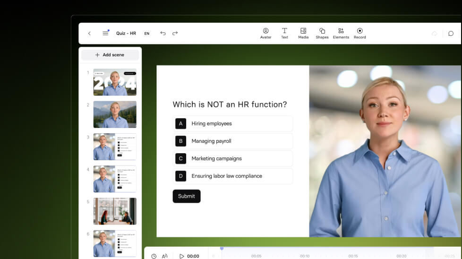Screen dimensions: 462x259
Task: Select the Text tool
Action: pyautogui.click(x=284, y=33)
